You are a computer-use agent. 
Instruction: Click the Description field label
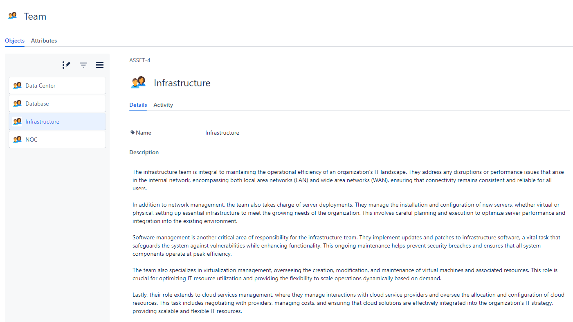[x=144, y=152]
